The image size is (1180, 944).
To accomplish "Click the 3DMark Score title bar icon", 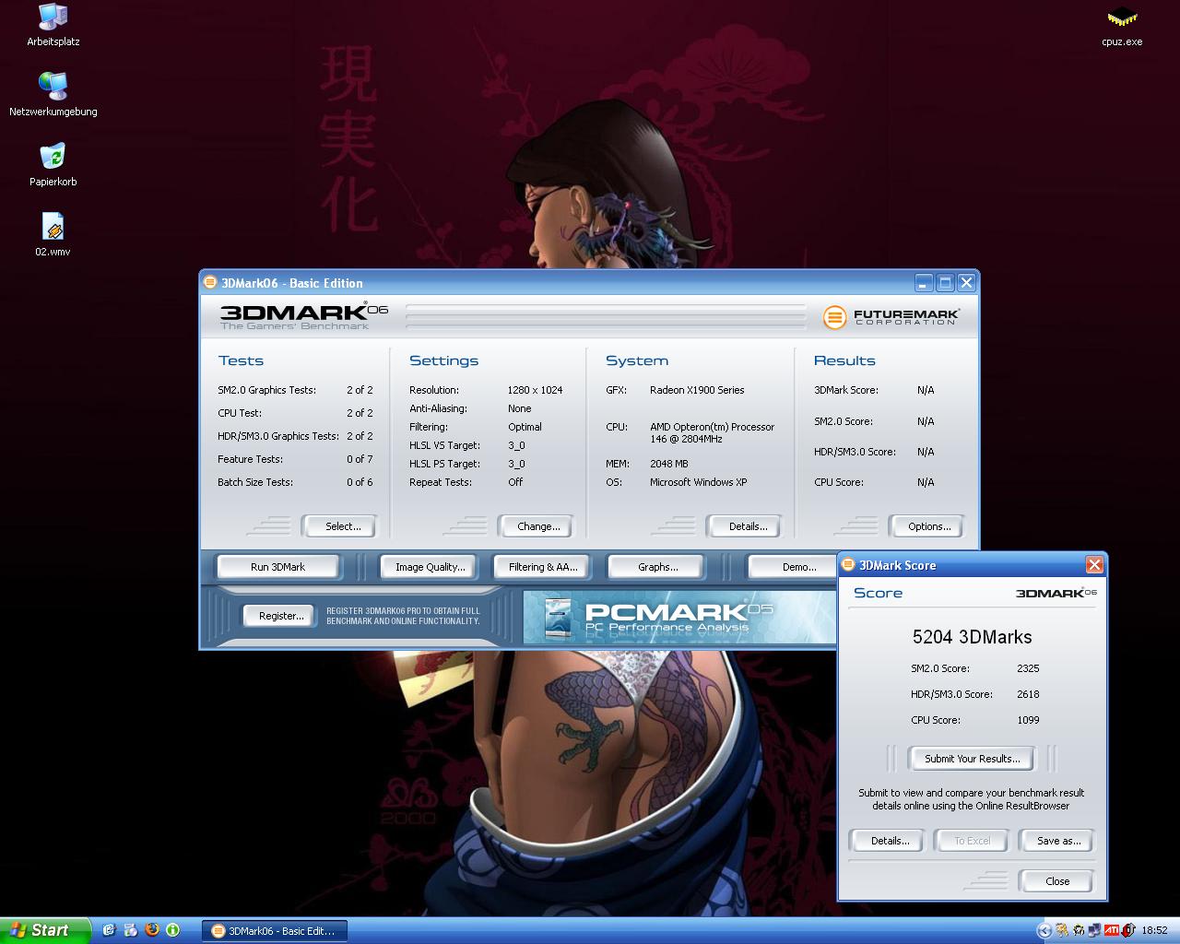I will [x=848, y=565].
